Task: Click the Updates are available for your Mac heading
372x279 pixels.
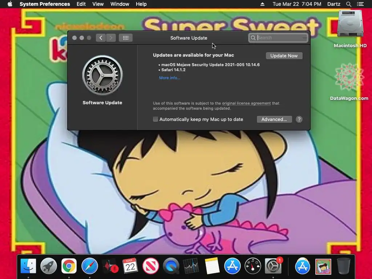Action: (193, 55)
